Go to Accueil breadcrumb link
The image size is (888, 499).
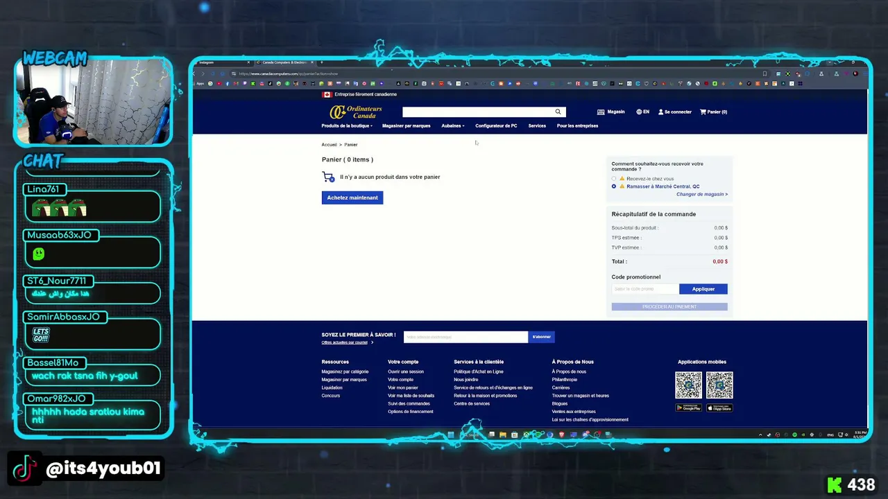[329, 145]
